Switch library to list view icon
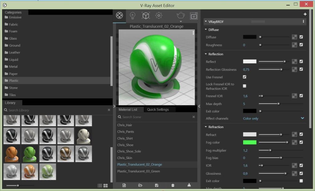 click(100, 185)
